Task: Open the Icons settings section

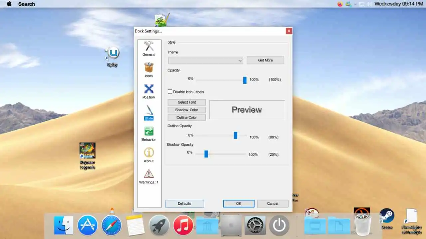Action: [x=149, y=70]
